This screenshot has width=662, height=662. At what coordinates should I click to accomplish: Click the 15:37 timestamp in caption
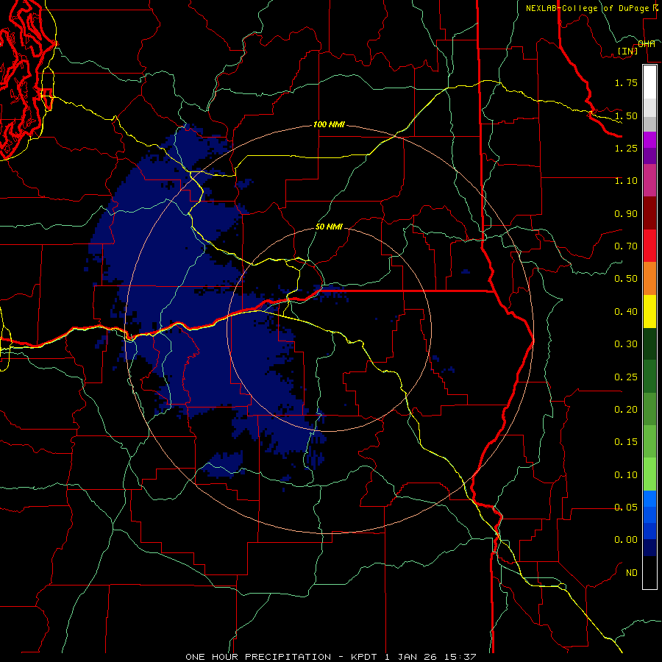coord(460,657)
